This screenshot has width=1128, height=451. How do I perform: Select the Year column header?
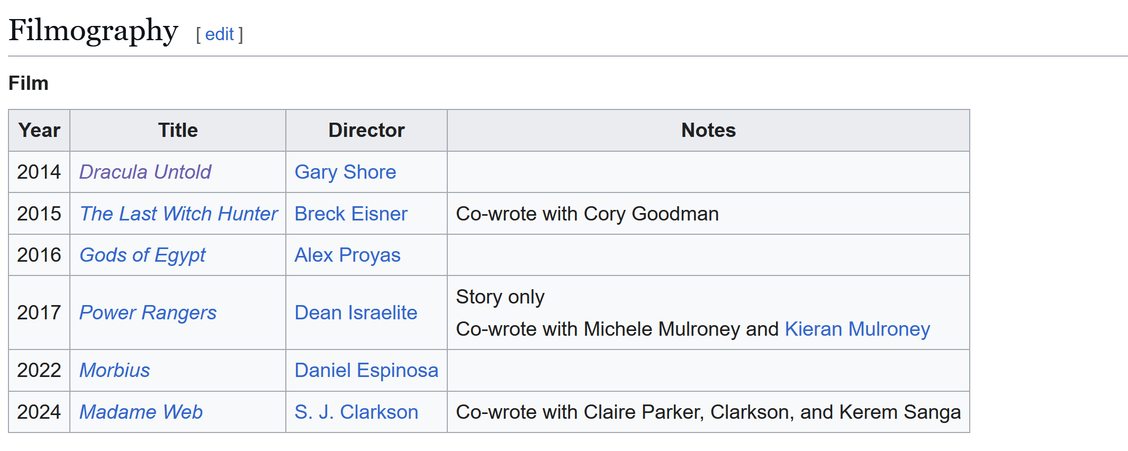(x=39, y=130)
